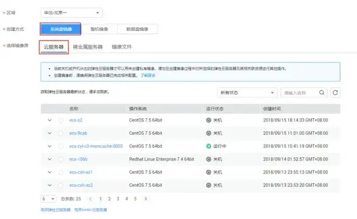
Task: Click the operating system column header
Action: (138, 109)
